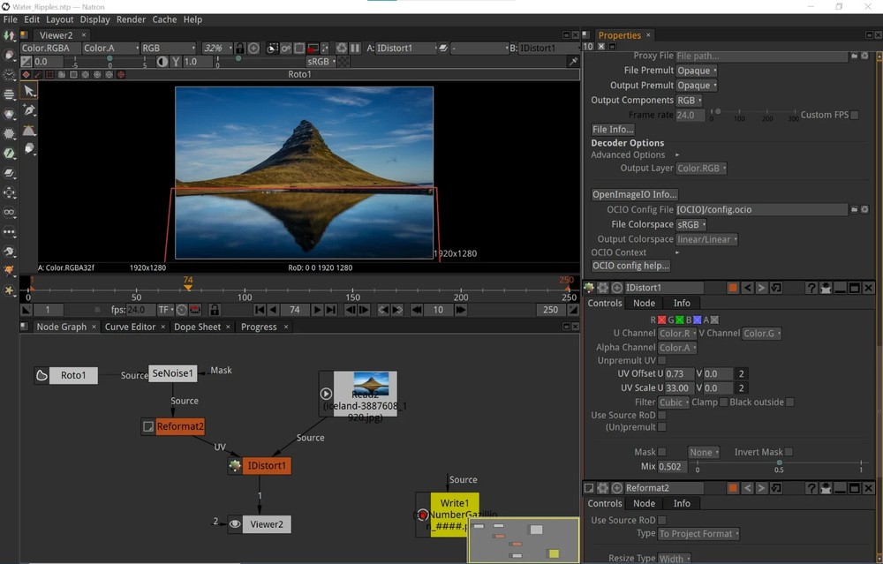
Task: Open the Render menu
Action: (131, 19)
